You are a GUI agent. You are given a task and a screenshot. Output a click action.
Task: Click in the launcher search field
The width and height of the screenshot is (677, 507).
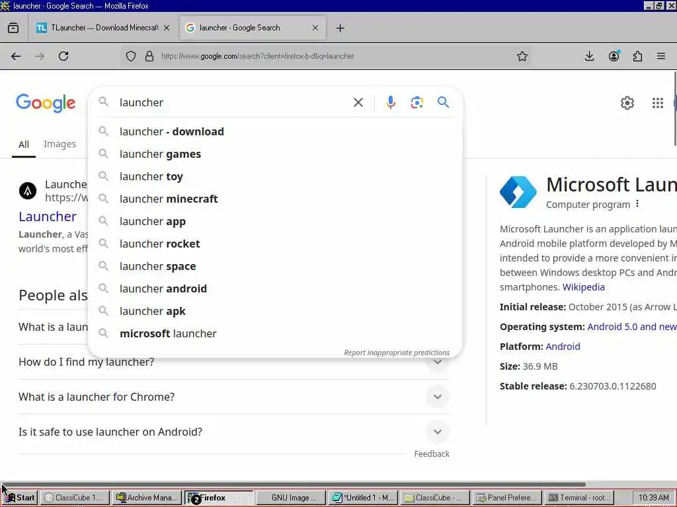(233, 102)
